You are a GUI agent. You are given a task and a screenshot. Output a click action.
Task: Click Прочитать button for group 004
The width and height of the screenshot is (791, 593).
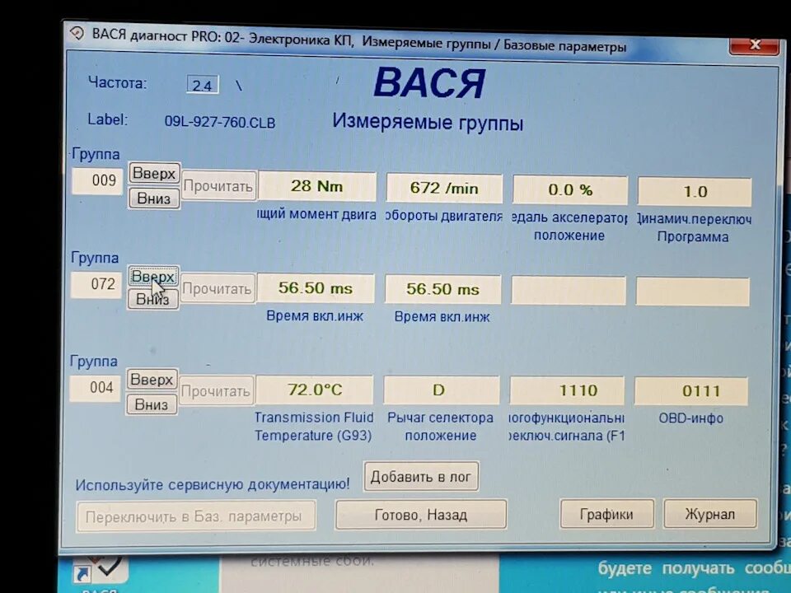(x=217, y=391)
